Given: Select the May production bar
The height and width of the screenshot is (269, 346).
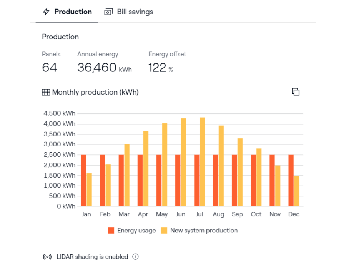Looking at the screenshot, I should click(165, 165).
